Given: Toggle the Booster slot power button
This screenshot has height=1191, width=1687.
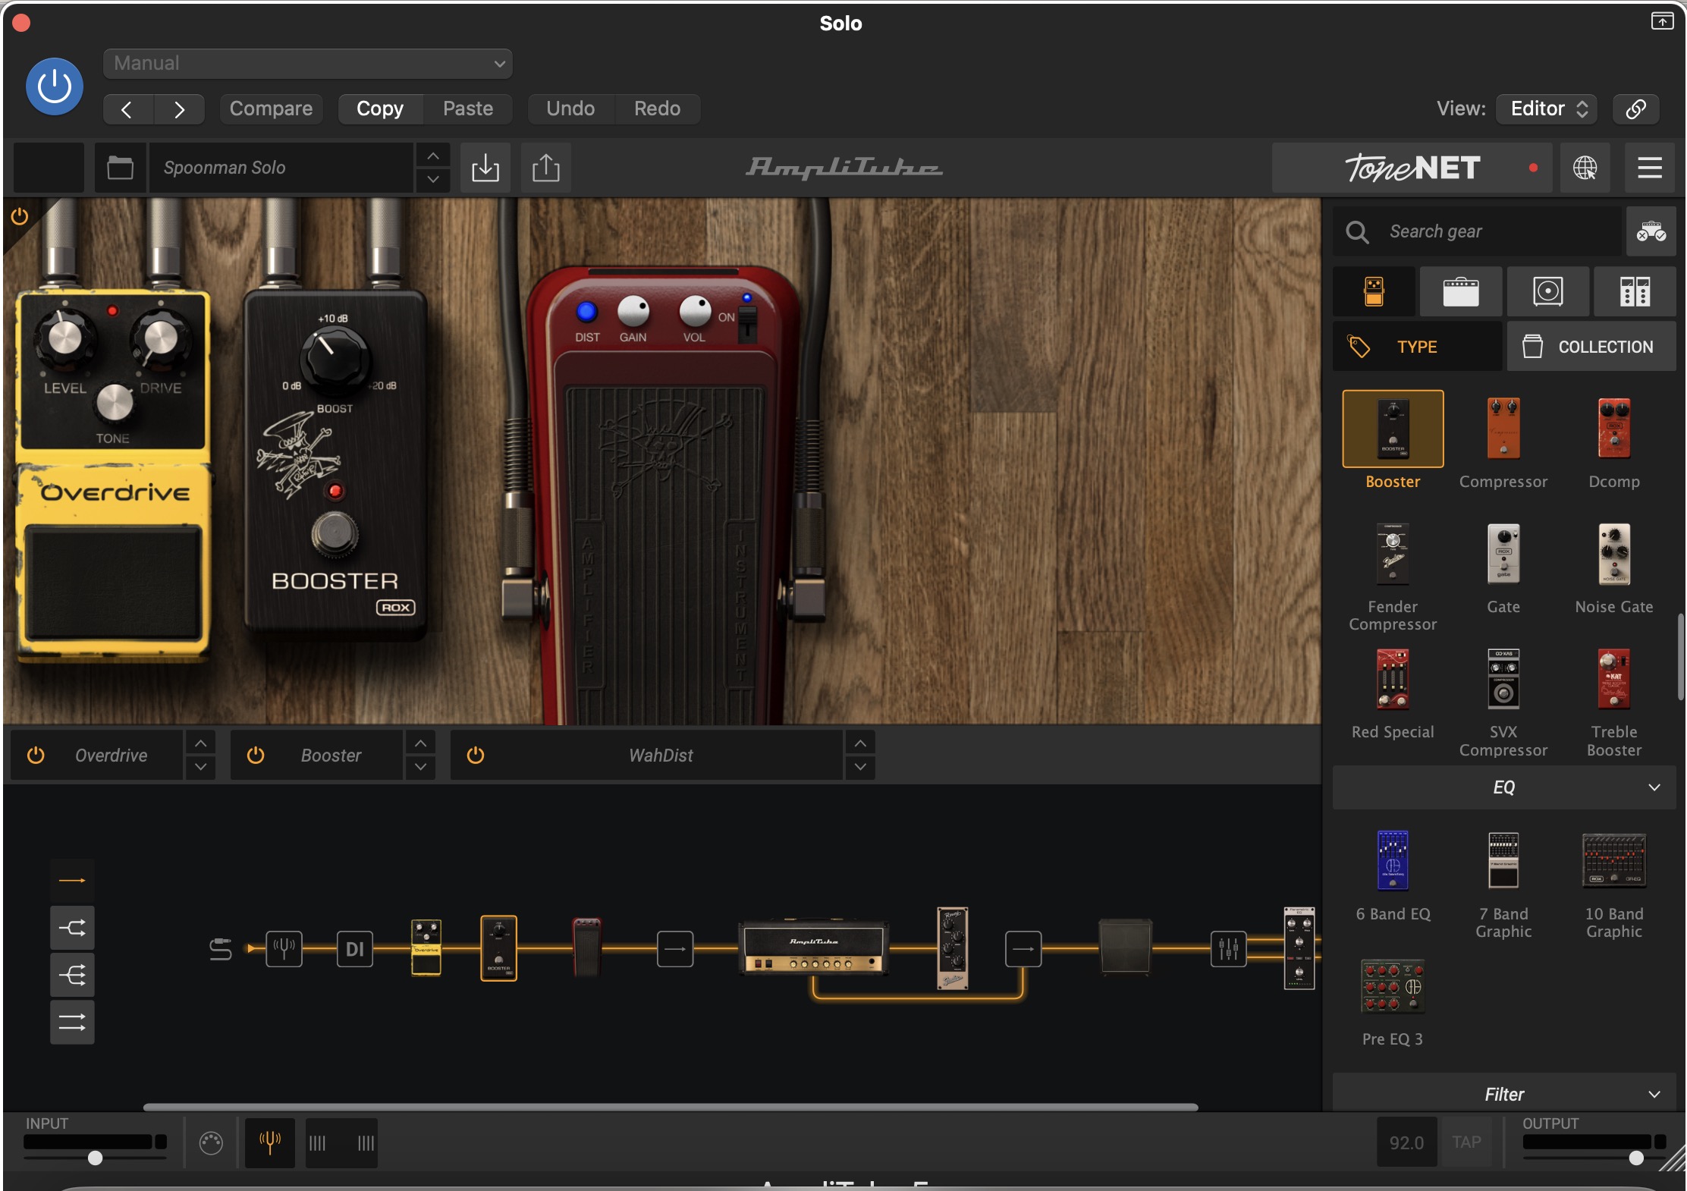Looking at the screenshot, I should click(256, 755).
